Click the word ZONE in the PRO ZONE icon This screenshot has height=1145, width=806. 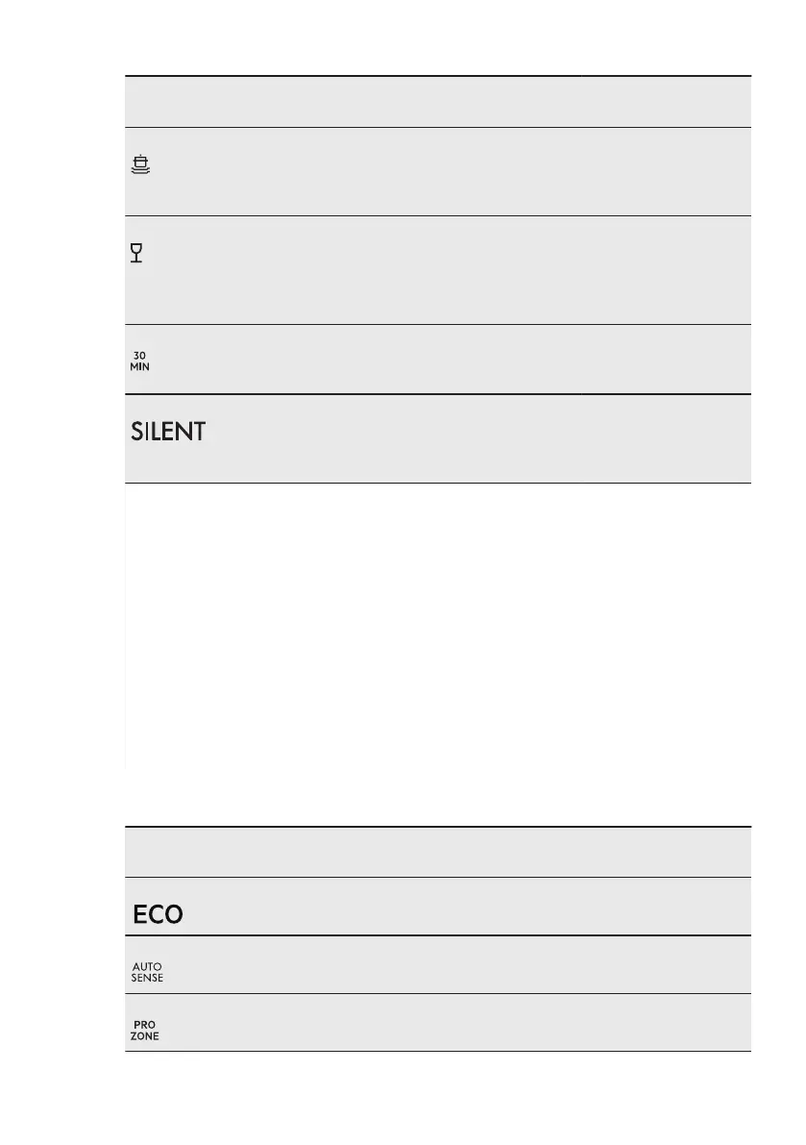[145, 1035]
